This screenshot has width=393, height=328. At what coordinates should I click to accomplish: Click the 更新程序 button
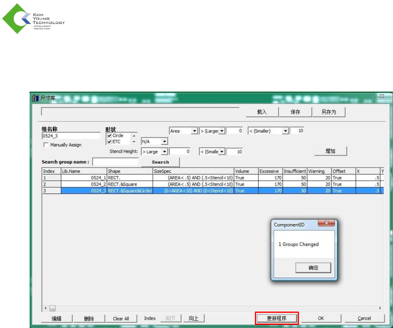(x=277, y=318)
